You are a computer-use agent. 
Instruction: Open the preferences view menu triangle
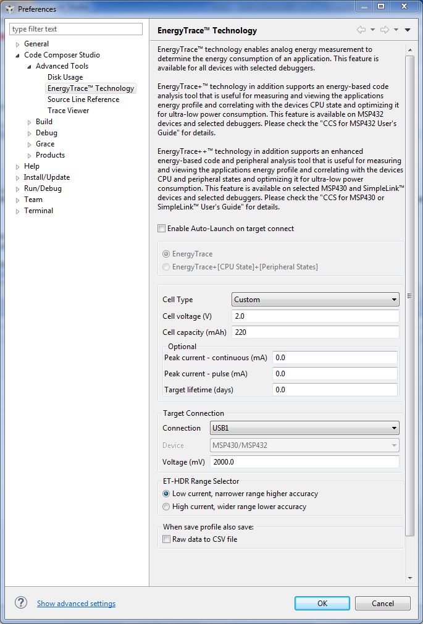tap(408, 30)
